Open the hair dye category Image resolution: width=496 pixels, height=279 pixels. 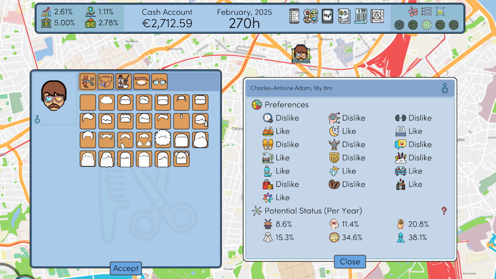pos(124,81)
